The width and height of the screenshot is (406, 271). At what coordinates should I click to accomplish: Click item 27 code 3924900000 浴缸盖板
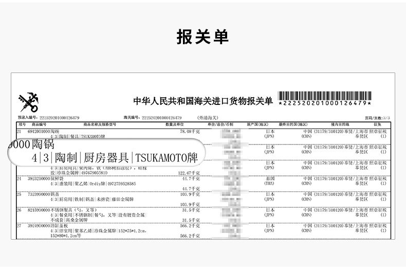[x=48, y=226]
